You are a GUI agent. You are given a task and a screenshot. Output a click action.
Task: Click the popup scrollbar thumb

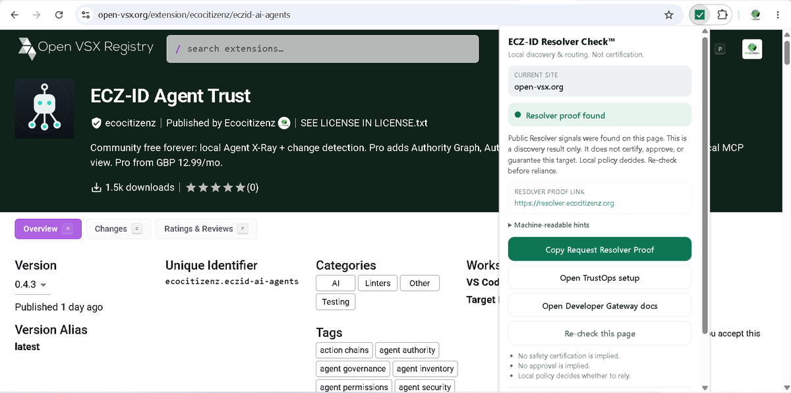point(705,185)
